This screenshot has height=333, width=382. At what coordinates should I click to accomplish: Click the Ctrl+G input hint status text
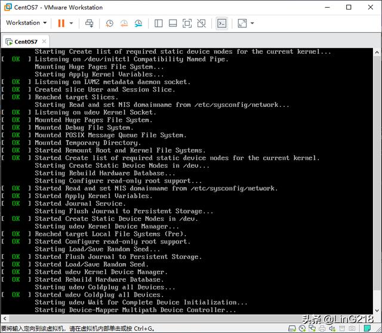click(x=78, y=329)
